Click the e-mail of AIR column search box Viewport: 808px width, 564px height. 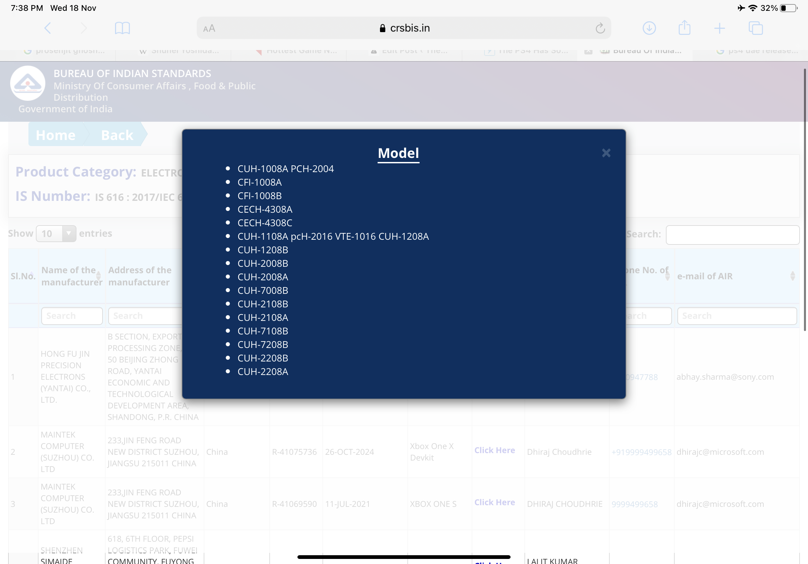(737, 316)
